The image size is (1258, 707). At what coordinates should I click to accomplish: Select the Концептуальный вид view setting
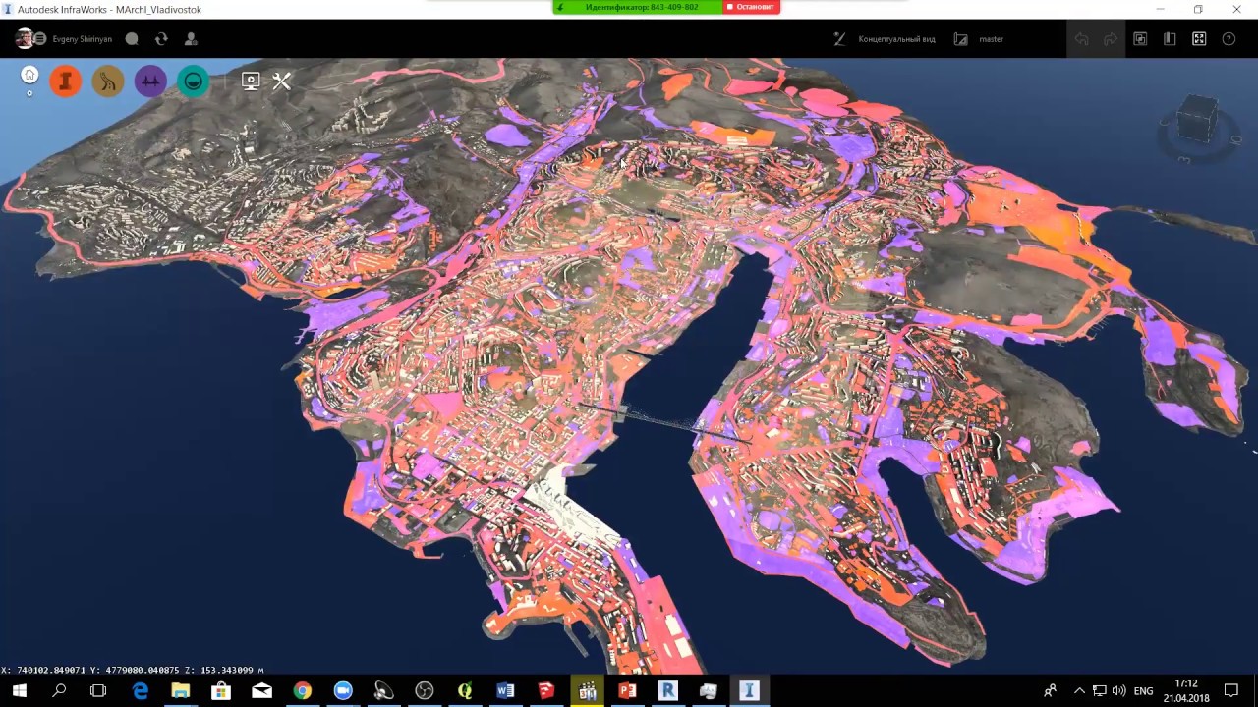[x=896, y=39]
